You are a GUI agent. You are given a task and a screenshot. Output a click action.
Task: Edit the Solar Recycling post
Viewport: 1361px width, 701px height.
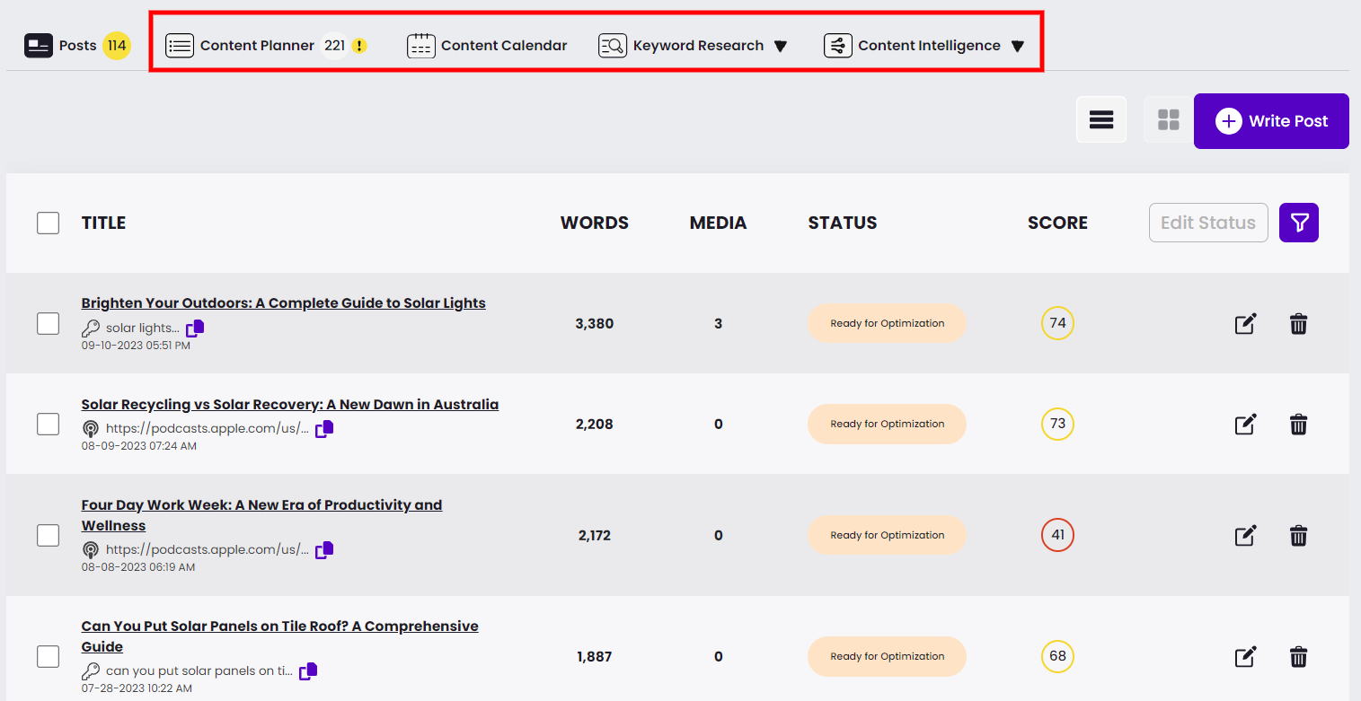click(1245, 425)
